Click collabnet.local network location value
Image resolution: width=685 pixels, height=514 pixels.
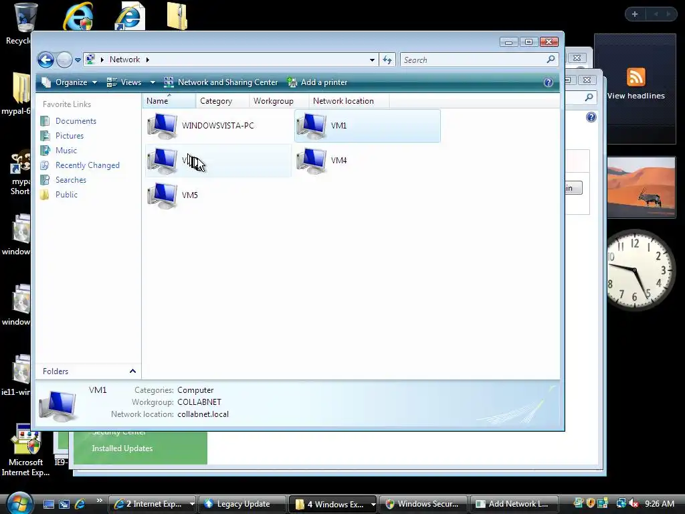[x=203, y=414]
